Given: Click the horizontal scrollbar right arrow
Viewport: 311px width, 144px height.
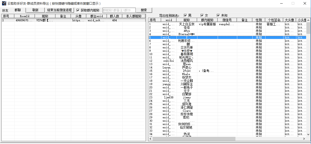Looking at the screenshot, I should tap(304, 139).
